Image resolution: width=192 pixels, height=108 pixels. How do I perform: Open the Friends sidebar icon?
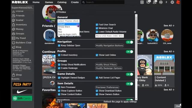point(13,16)
